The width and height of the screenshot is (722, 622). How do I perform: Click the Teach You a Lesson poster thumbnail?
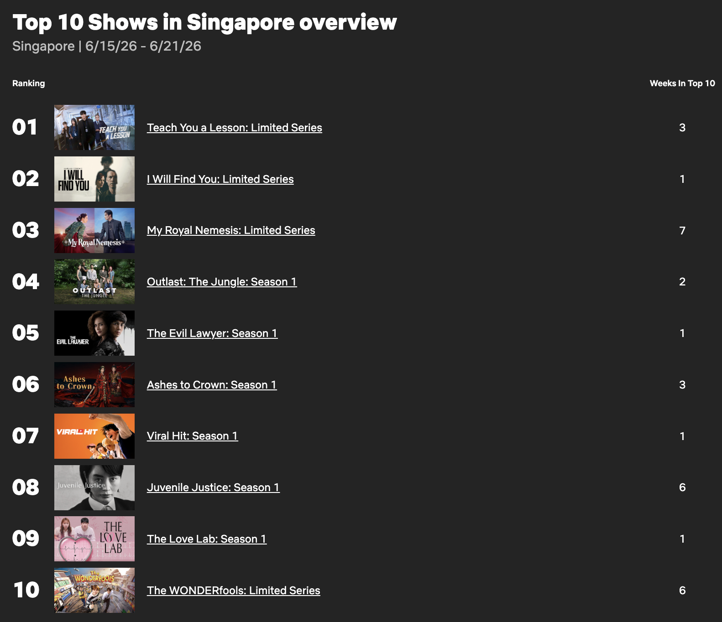click(94, 128)
